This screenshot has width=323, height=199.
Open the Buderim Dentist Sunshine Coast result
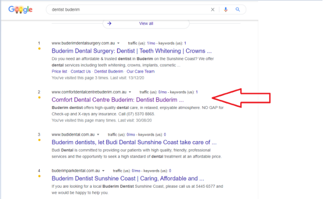128,179
